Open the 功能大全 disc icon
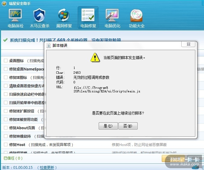204x170 pixels. [136, 15]
